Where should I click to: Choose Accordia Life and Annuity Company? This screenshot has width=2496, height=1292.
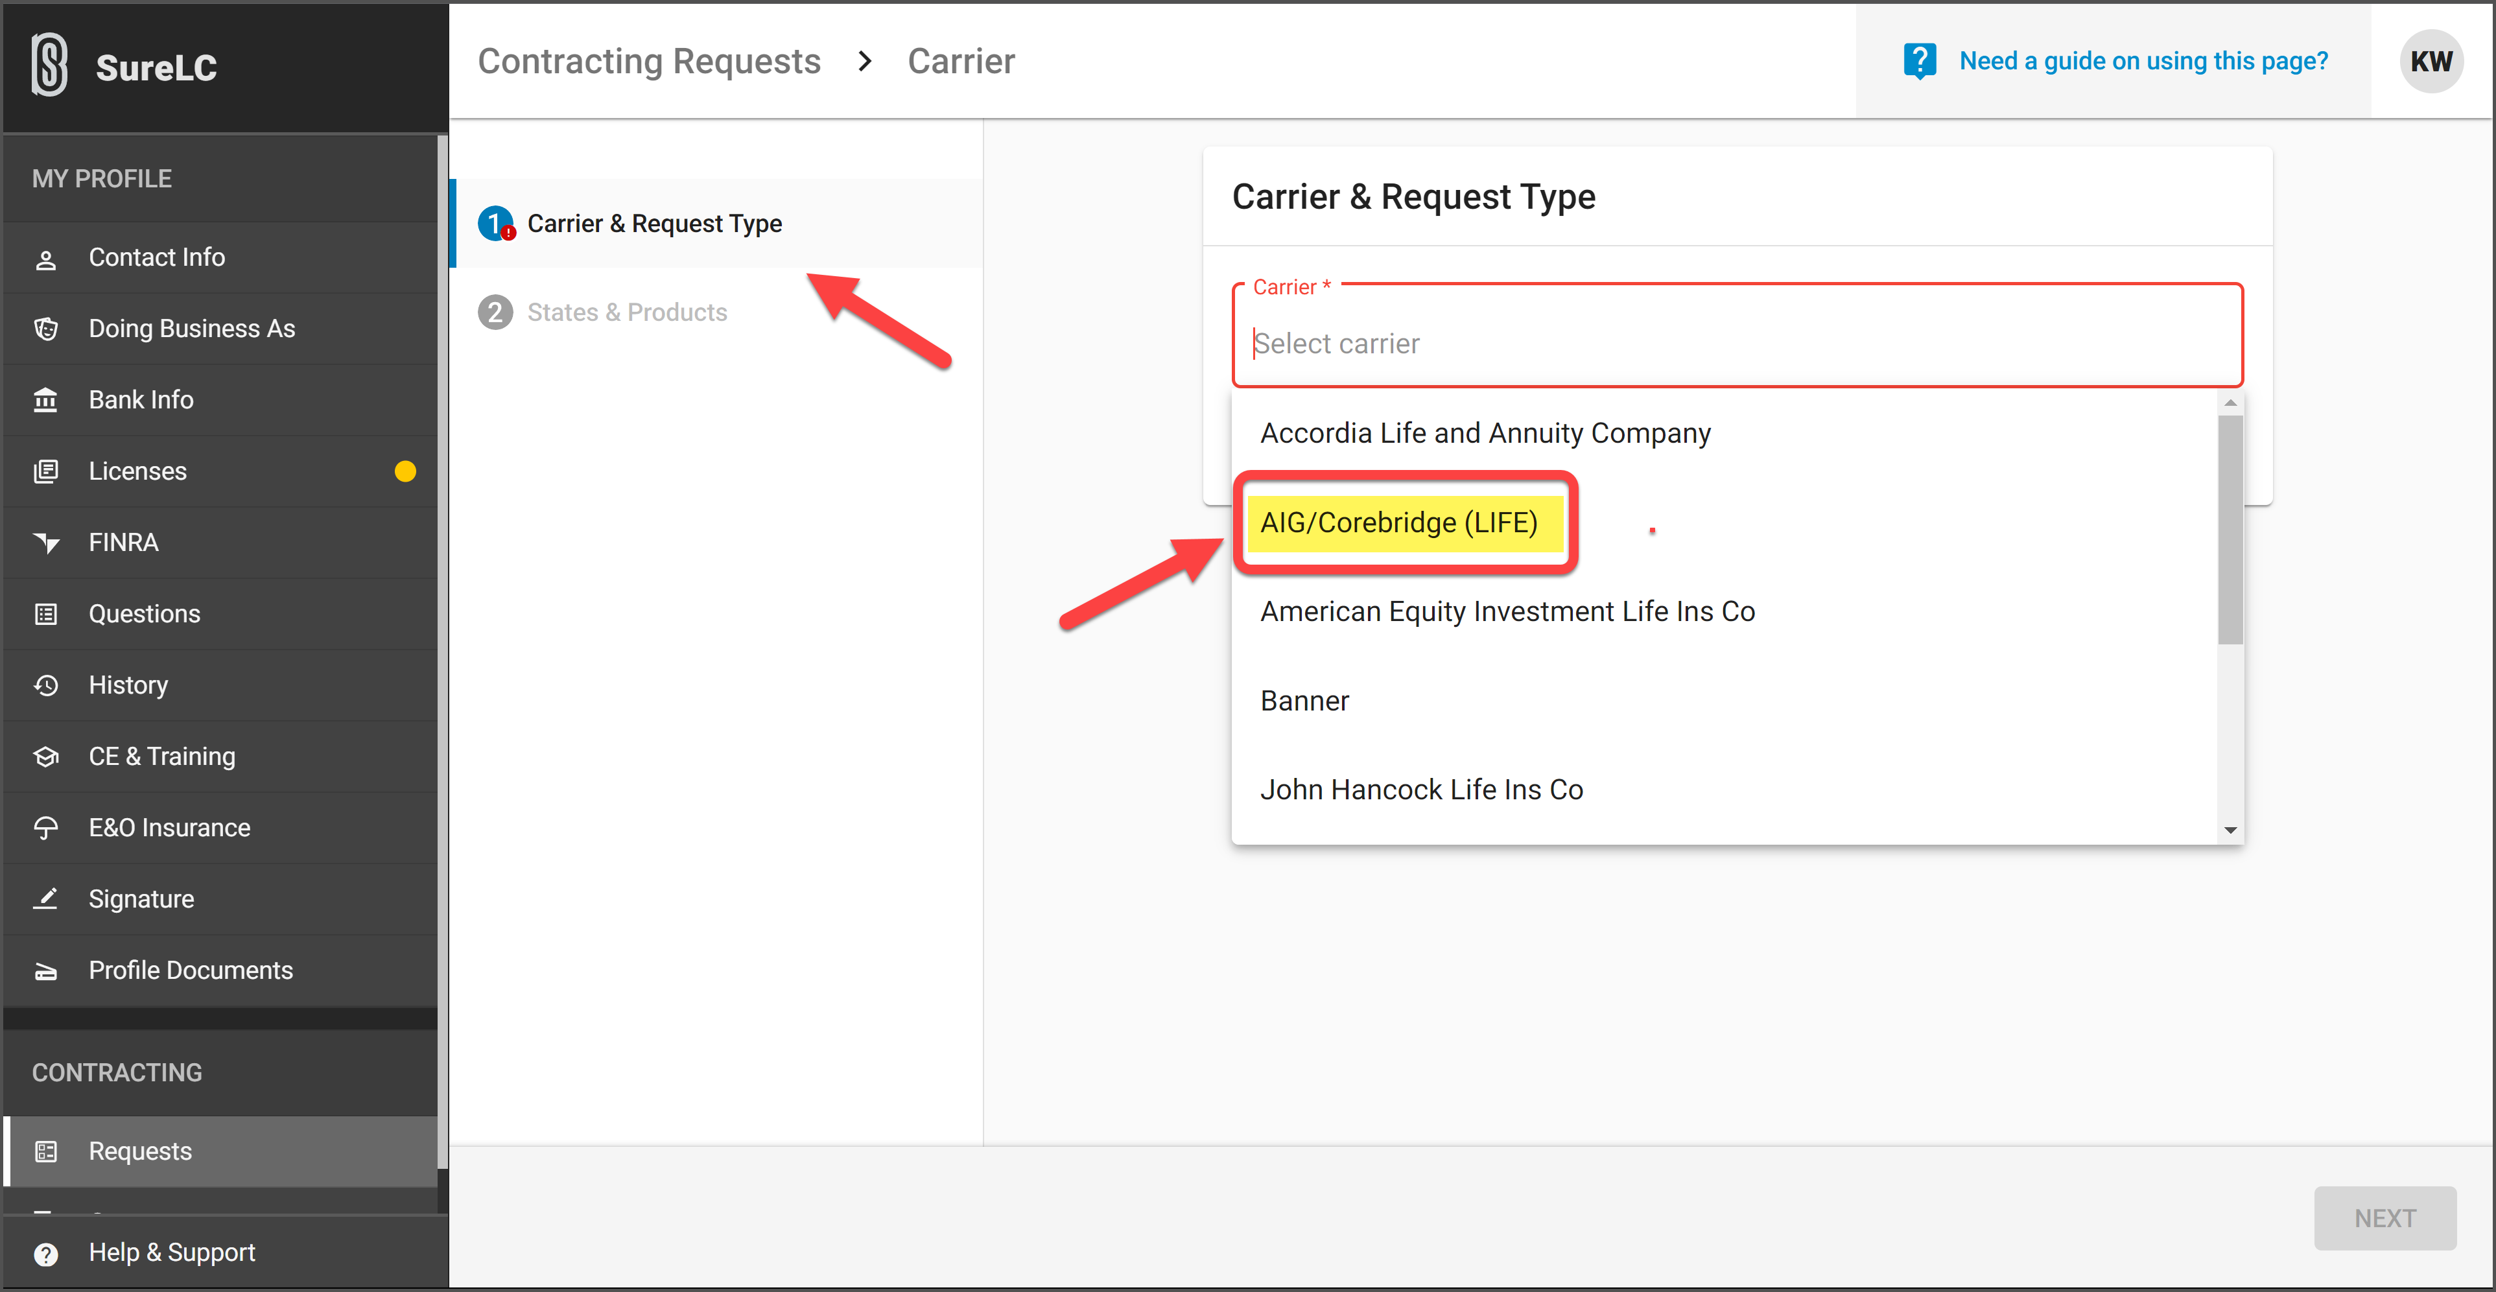1725,433
